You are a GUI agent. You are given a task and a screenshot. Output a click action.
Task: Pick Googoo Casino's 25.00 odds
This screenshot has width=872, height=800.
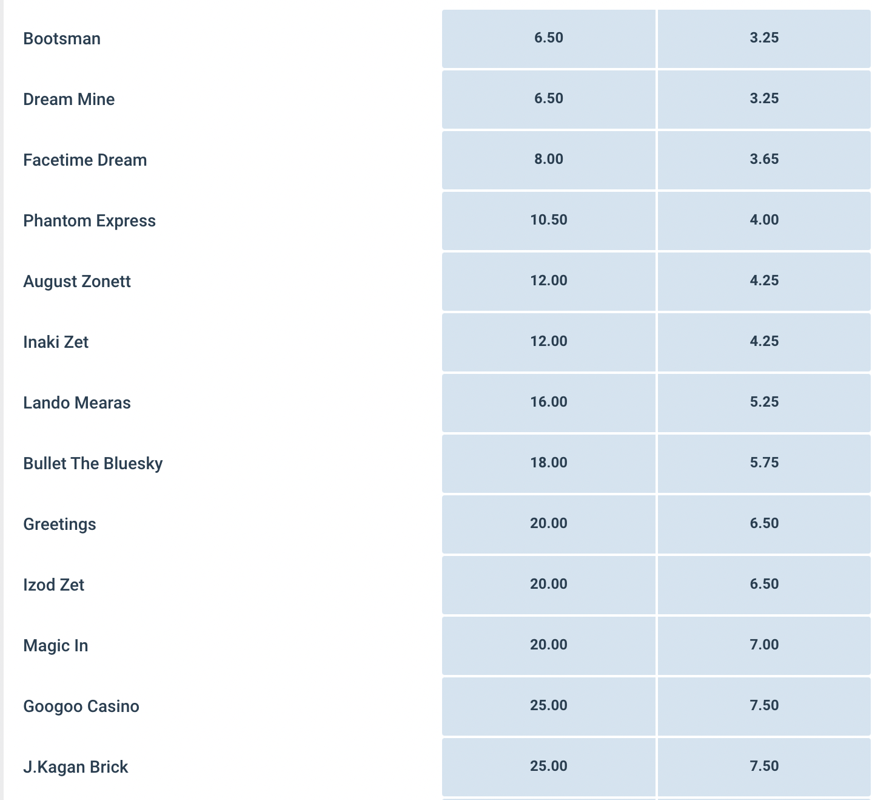tap(548, 705)
